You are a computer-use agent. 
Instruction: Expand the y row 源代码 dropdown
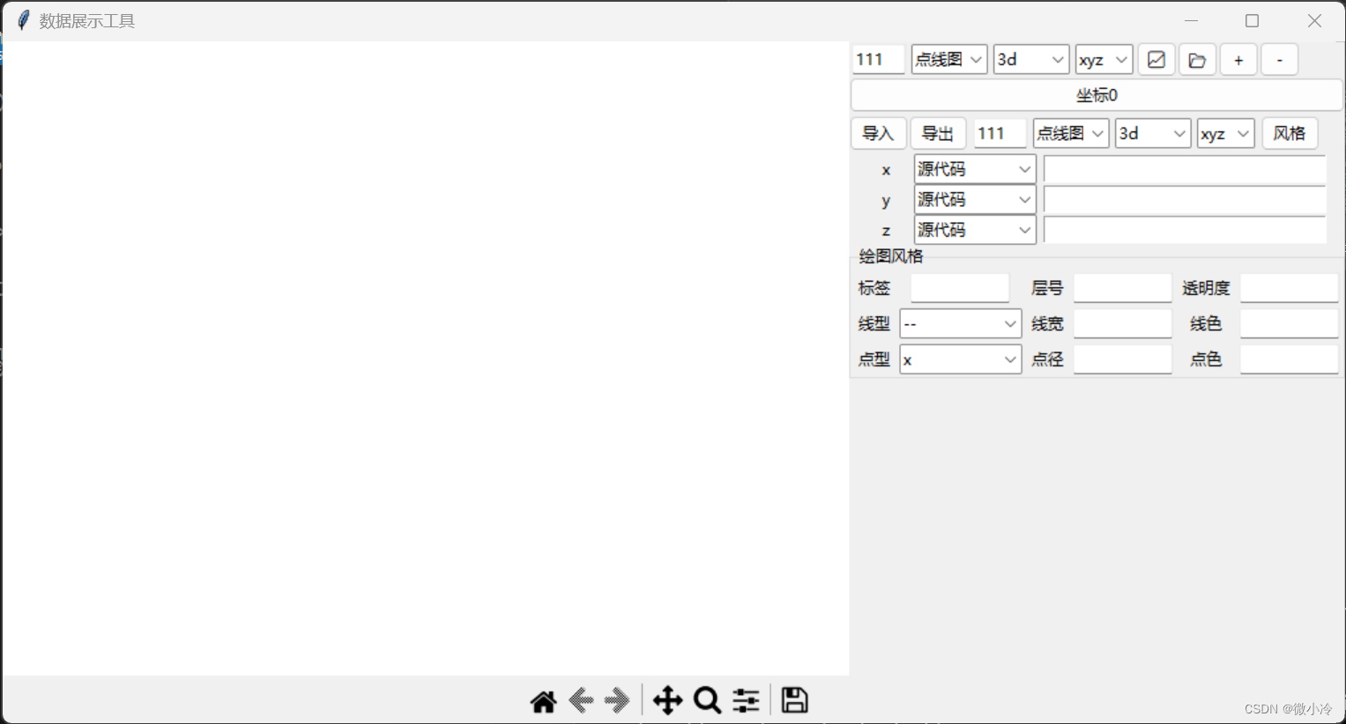pos(975,200)
